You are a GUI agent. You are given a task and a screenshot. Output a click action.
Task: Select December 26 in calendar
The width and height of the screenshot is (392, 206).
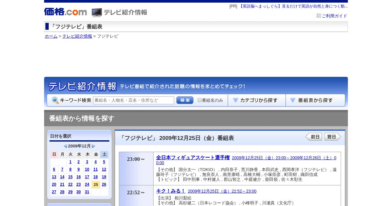click(x=104, y=184)
